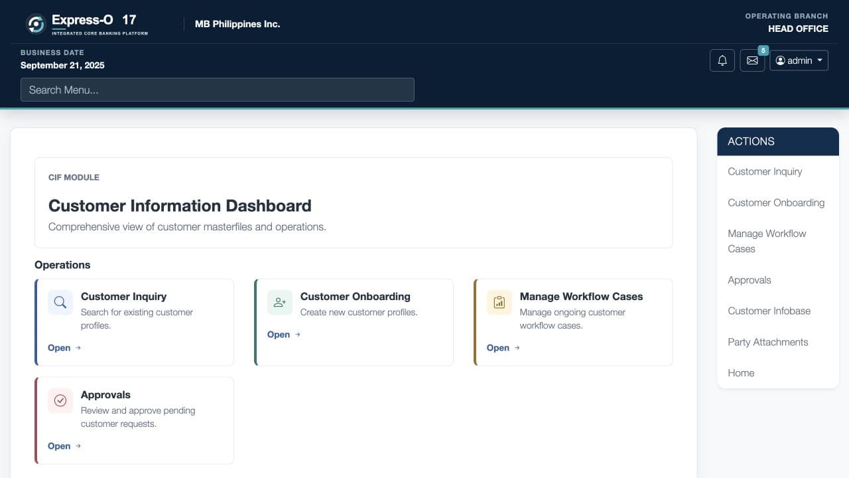Open Customer Onboarding via its Open link
849x478 pixels.
click(x=284, y=335)
